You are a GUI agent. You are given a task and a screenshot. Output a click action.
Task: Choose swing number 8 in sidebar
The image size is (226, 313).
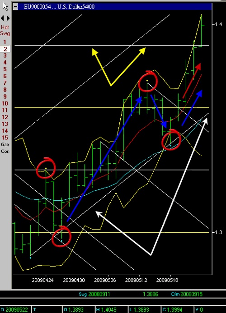point(5,90)
